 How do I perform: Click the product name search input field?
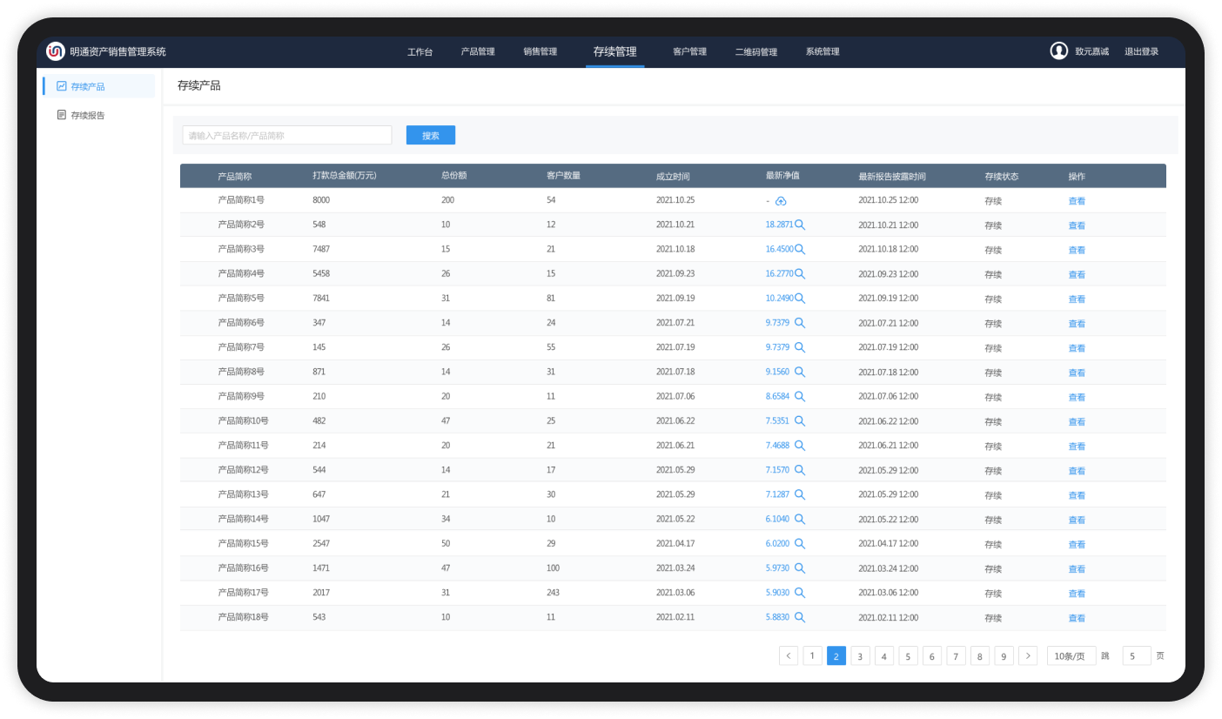coord(286,136)
